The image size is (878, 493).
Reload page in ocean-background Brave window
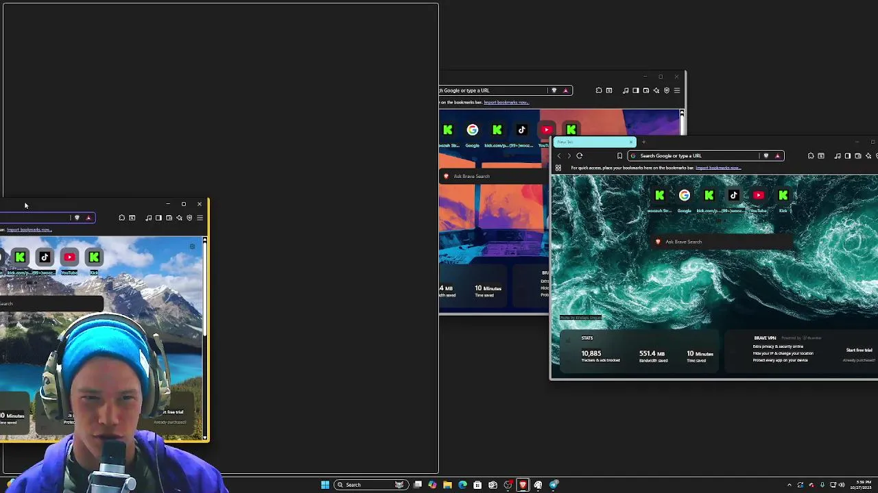580,155
